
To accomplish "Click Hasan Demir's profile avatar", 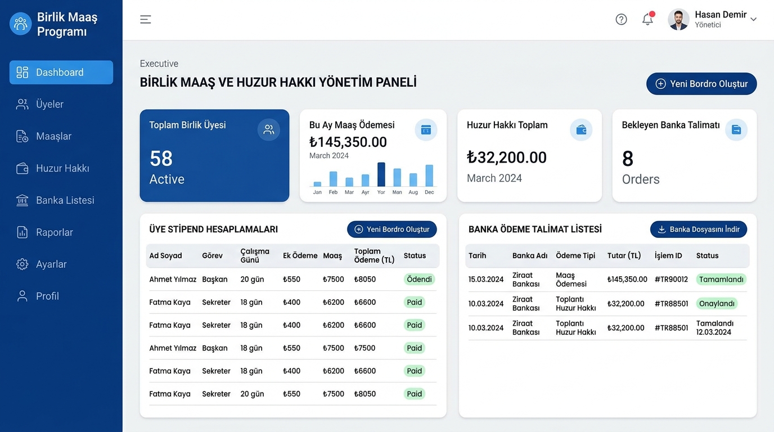I will 678,20.
